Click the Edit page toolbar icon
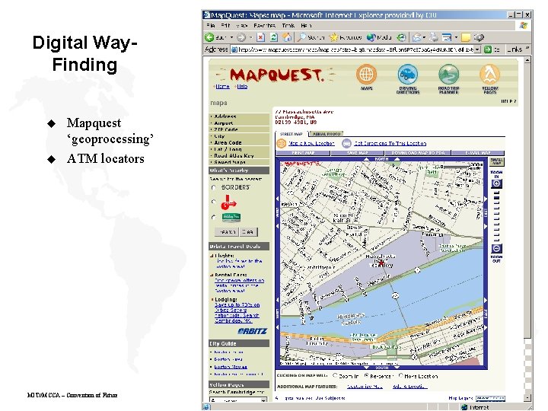548x411 pixels. pos(446,37)
